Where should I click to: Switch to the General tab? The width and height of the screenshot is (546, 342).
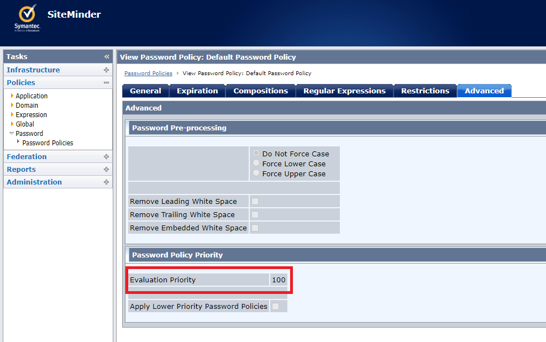point(145,91)
